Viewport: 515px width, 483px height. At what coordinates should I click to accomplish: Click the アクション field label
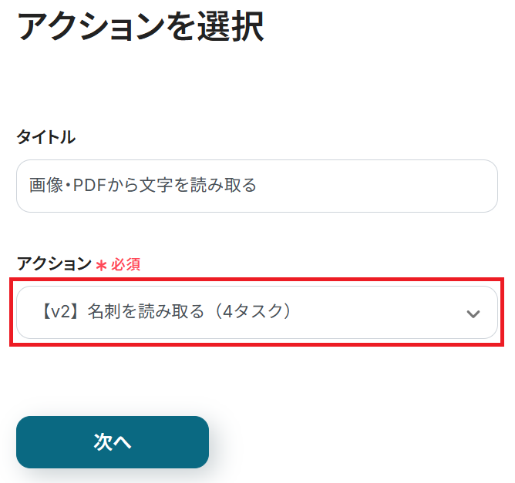pos(53,263)
